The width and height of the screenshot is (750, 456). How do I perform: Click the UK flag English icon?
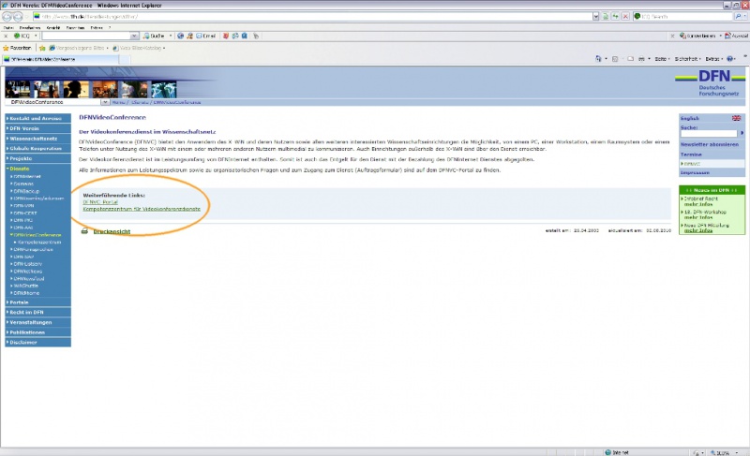tap(736, 118)
